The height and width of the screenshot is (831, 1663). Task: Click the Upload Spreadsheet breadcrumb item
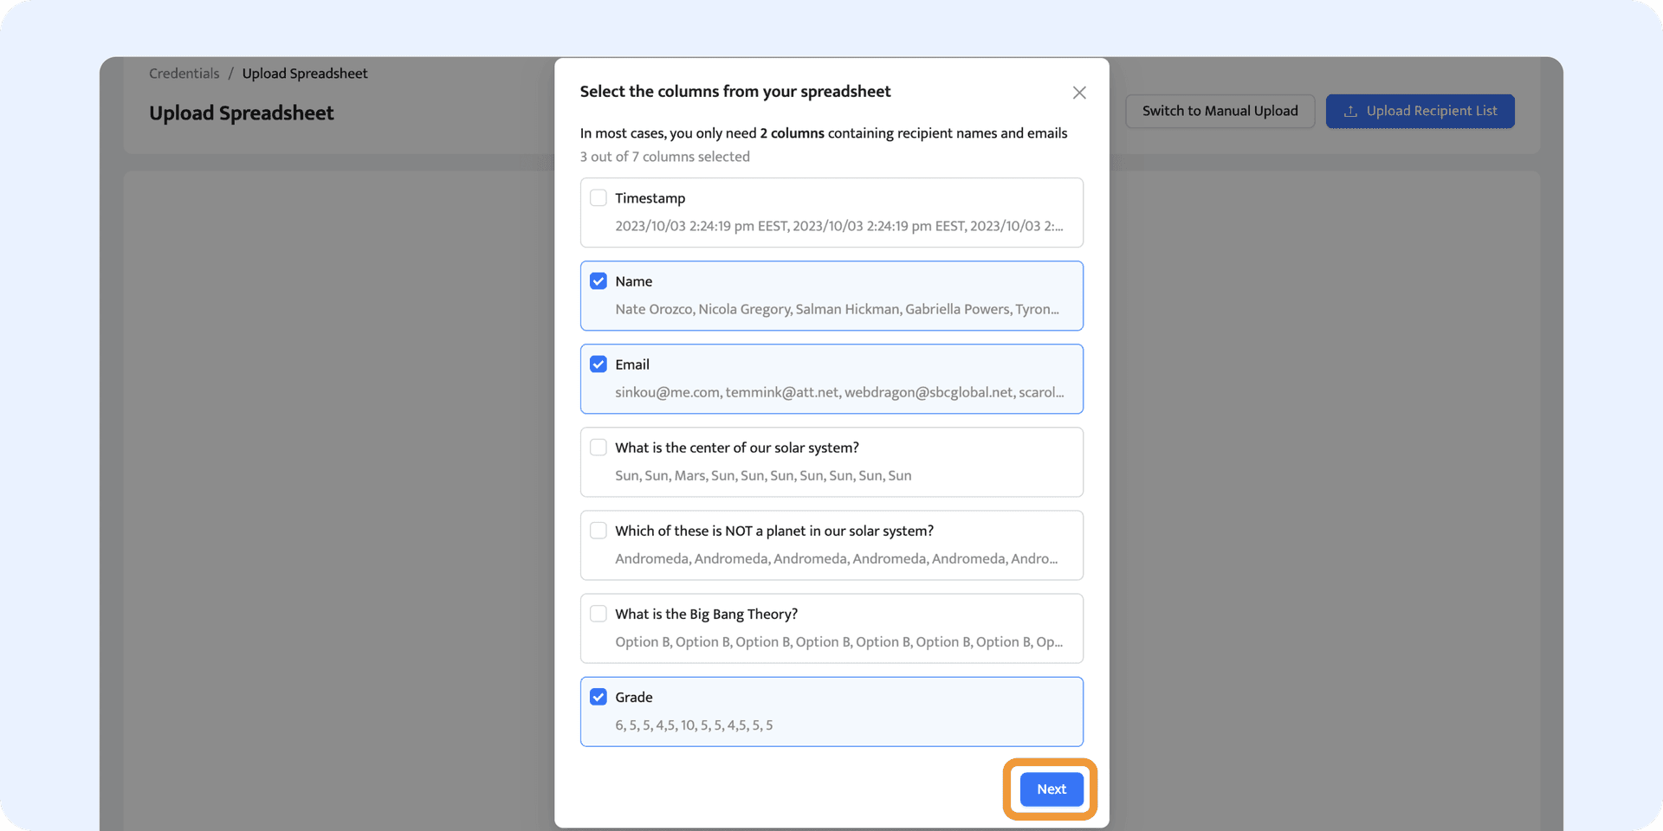pos(305,74)
